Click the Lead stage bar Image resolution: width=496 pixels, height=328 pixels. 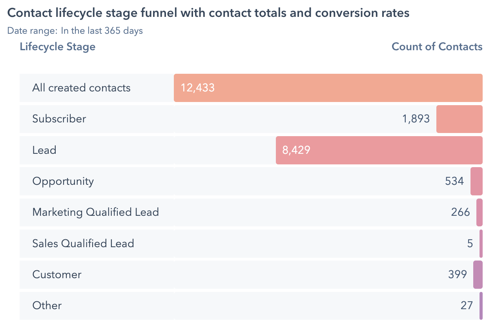tap(379, 150)
